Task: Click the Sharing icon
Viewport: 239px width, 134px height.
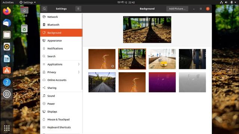Action: [x=44, y=88]
